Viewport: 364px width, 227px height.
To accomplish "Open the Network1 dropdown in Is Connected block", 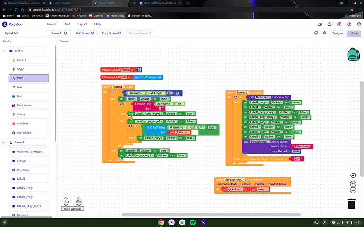I will (263, 97).
